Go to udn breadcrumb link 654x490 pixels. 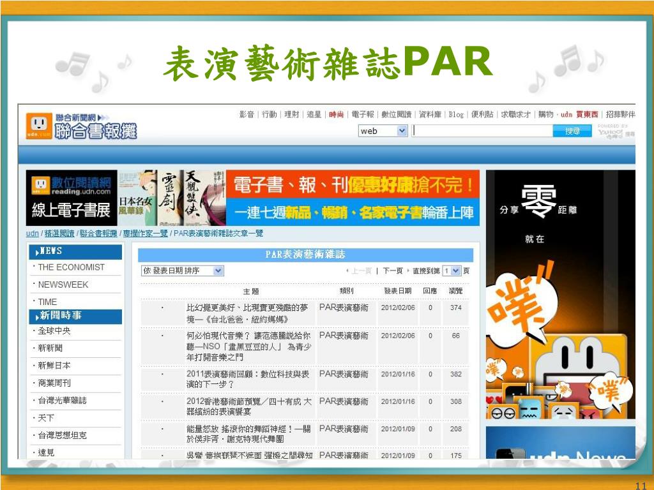pyautogui.click(x=32, y=234)
